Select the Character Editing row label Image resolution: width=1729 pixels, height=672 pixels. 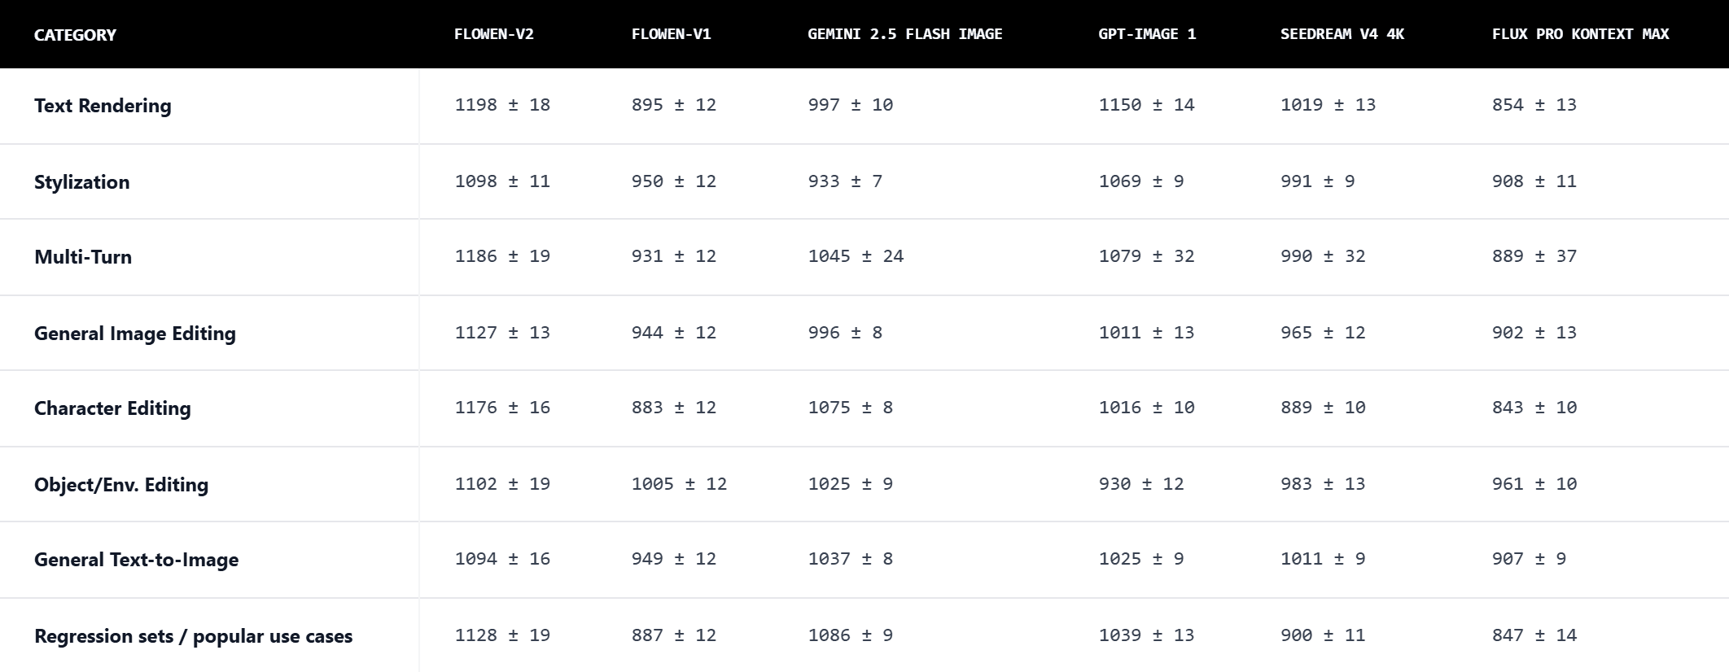click(x=112, y=408)
